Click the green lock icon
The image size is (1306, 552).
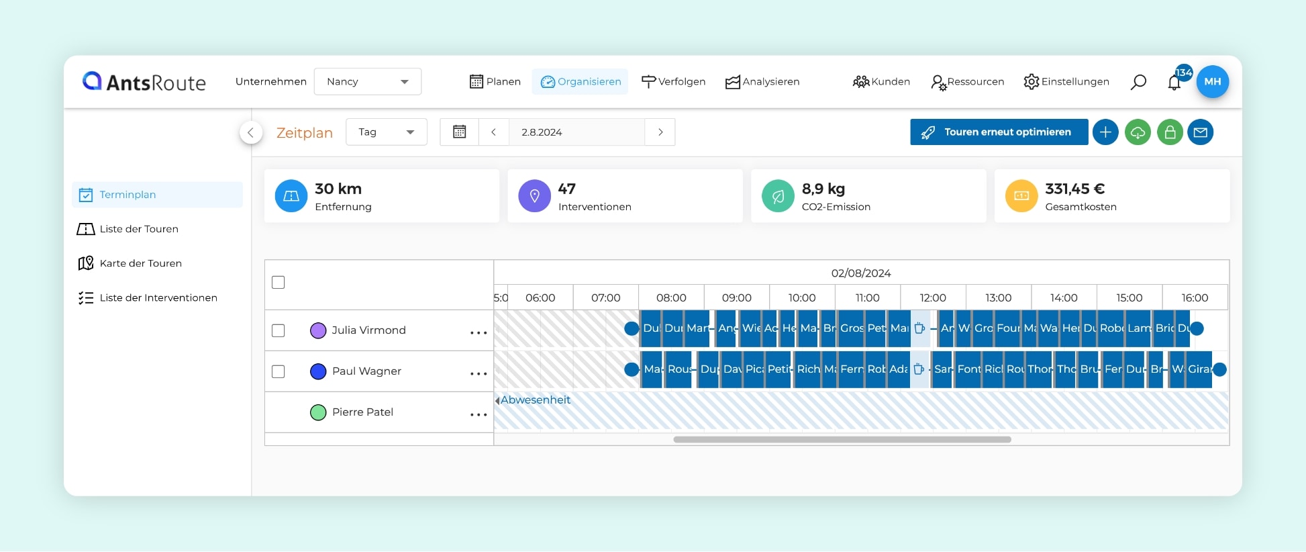1170,132
